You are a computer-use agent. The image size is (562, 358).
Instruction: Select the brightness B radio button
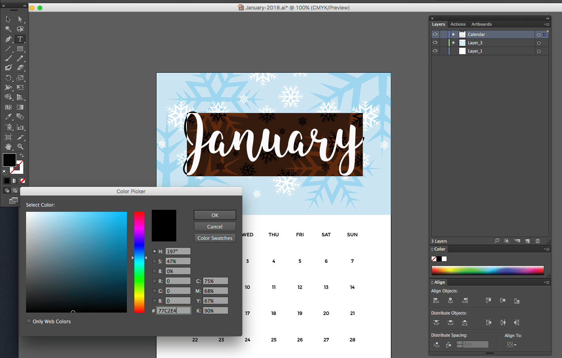click(155, 271)
